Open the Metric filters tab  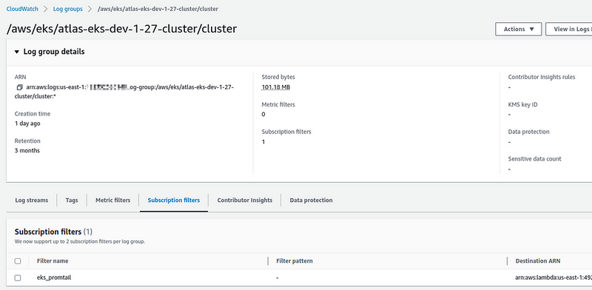pyautogui.click(x=113, y=200)
